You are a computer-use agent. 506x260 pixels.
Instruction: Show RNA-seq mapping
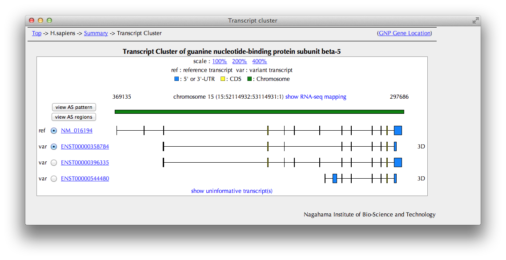[x=316, y=97]
